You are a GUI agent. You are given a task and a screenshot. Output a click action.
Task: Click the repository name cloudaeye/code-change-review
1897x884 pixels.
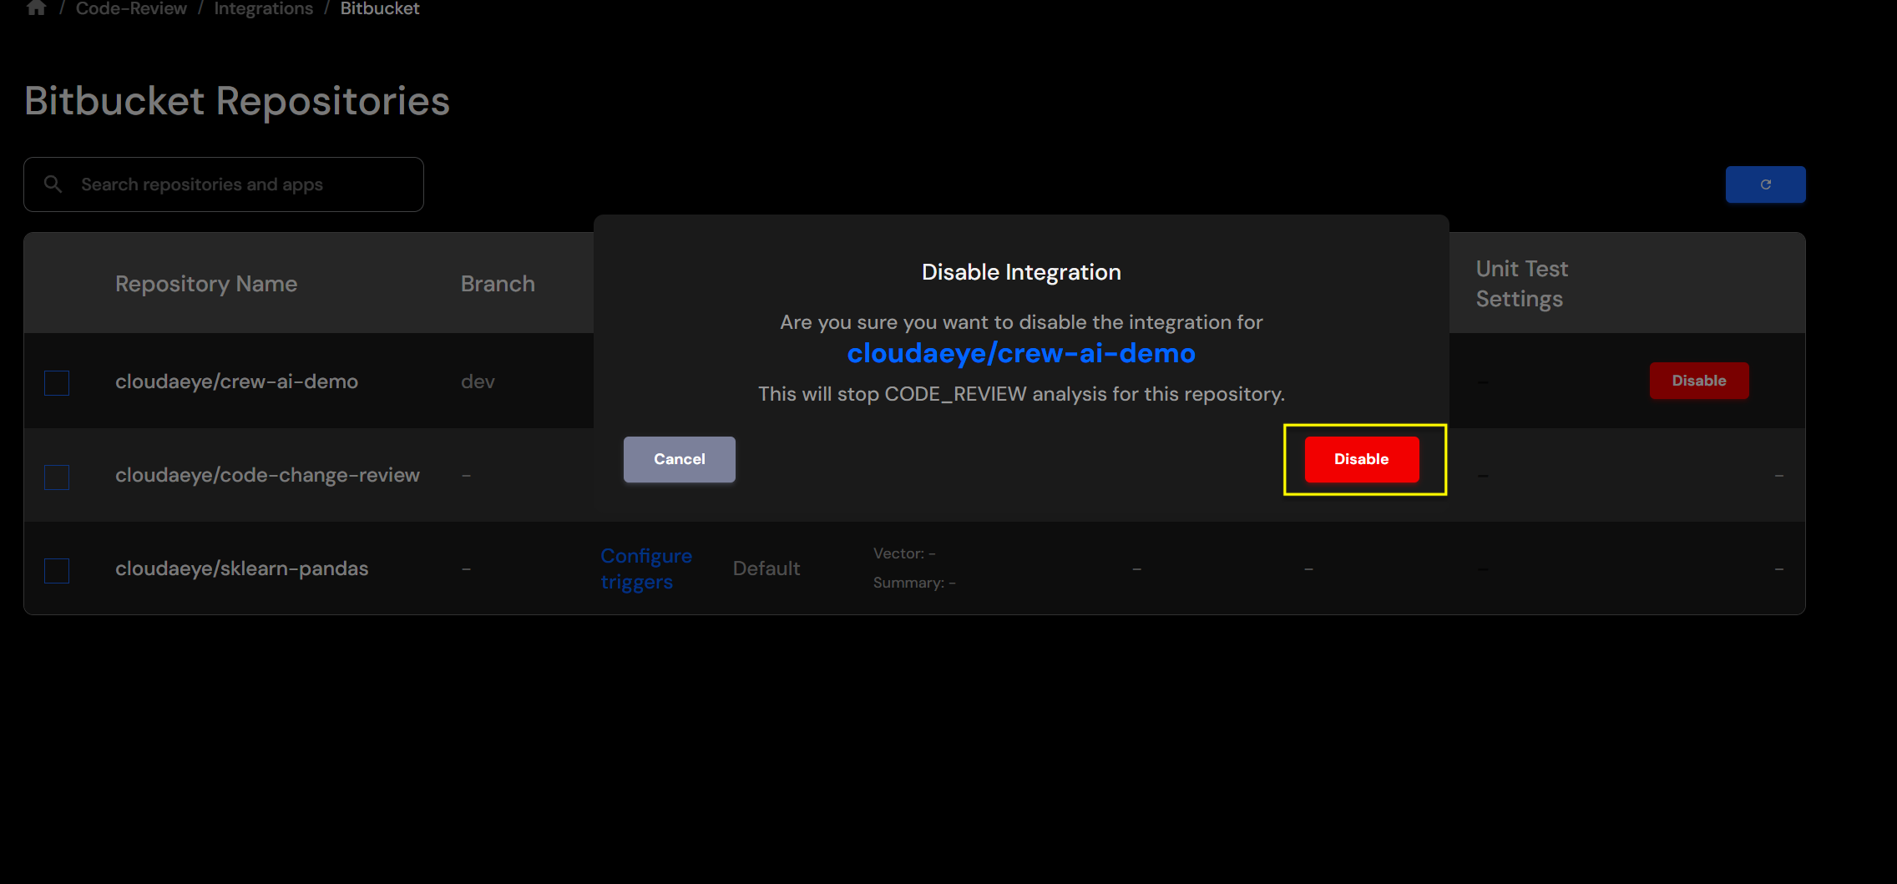pos(267,475)
